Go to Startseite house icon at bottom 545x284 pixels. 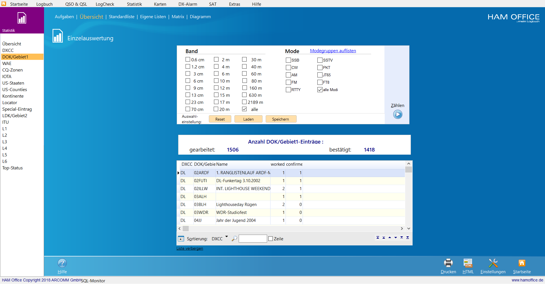[x=522, y=263]
